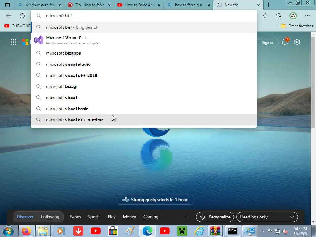This screenshot has width=316, height=237.
Task: Select the Microsoft Visual C++ suggestion
Action: (144, 40)
